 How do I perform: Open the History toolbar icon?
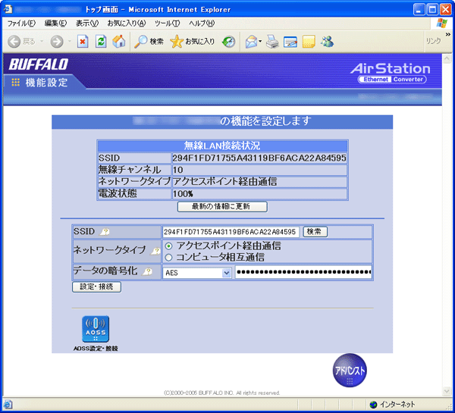228,42
